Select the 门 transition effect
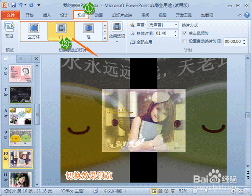Screen dimensions: 252x196 (61, 31)
